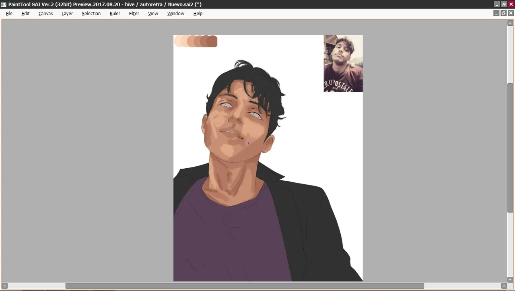This screenshot has width=515, height=291.
Task: Click the vertical scrollbar down arrow
Action: click(510, 280)
